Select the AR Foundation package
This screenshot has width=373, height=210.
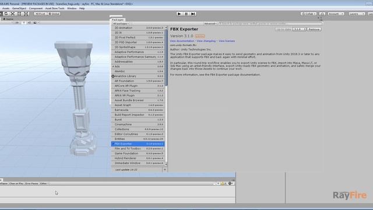(x=138, y=81)
